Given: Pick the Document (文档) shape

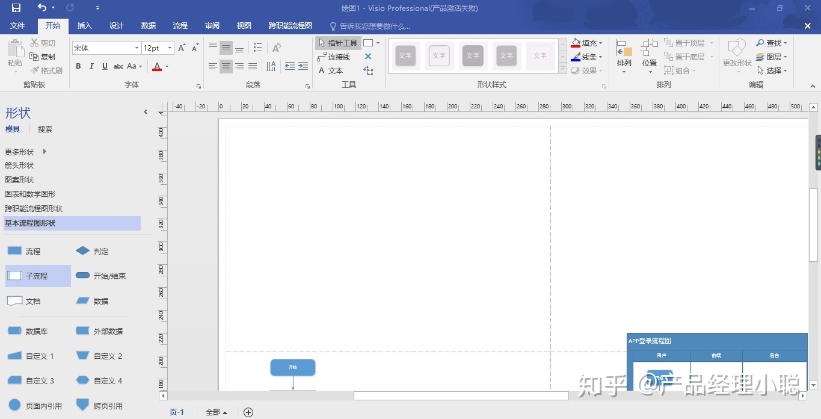Looking at the screenshot, I should (24, 301).
